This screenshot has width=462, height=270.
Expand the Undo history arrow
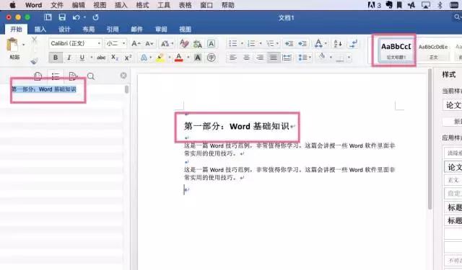click(x=84, y=17)
